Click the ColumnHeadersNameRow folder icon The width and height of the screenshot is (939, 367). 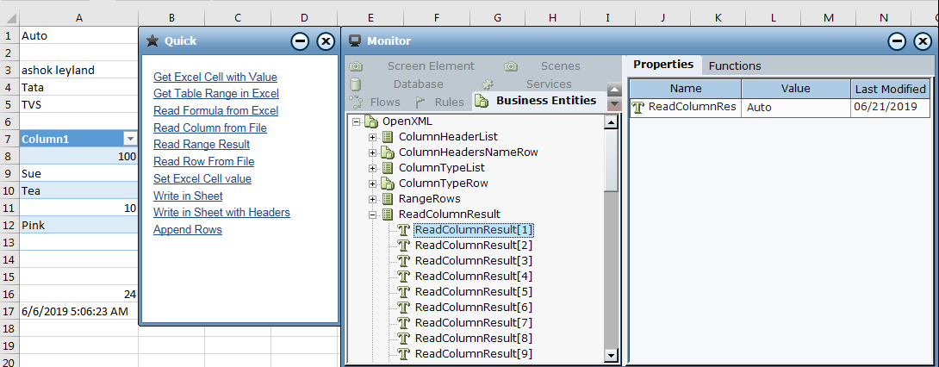click(388, 152)
